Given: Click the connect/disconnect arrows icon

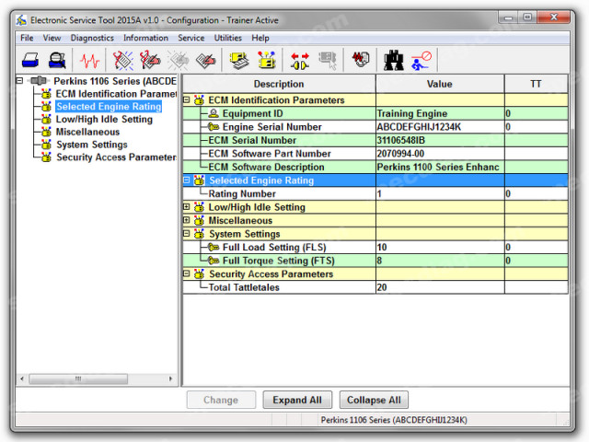Looking at the screenshot, I should click(x=300, y=60).
